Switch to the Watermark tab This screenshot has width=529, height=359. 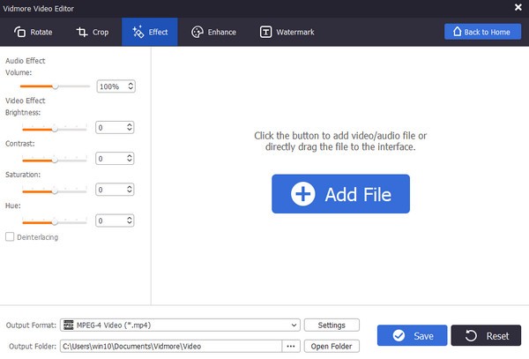287,33
